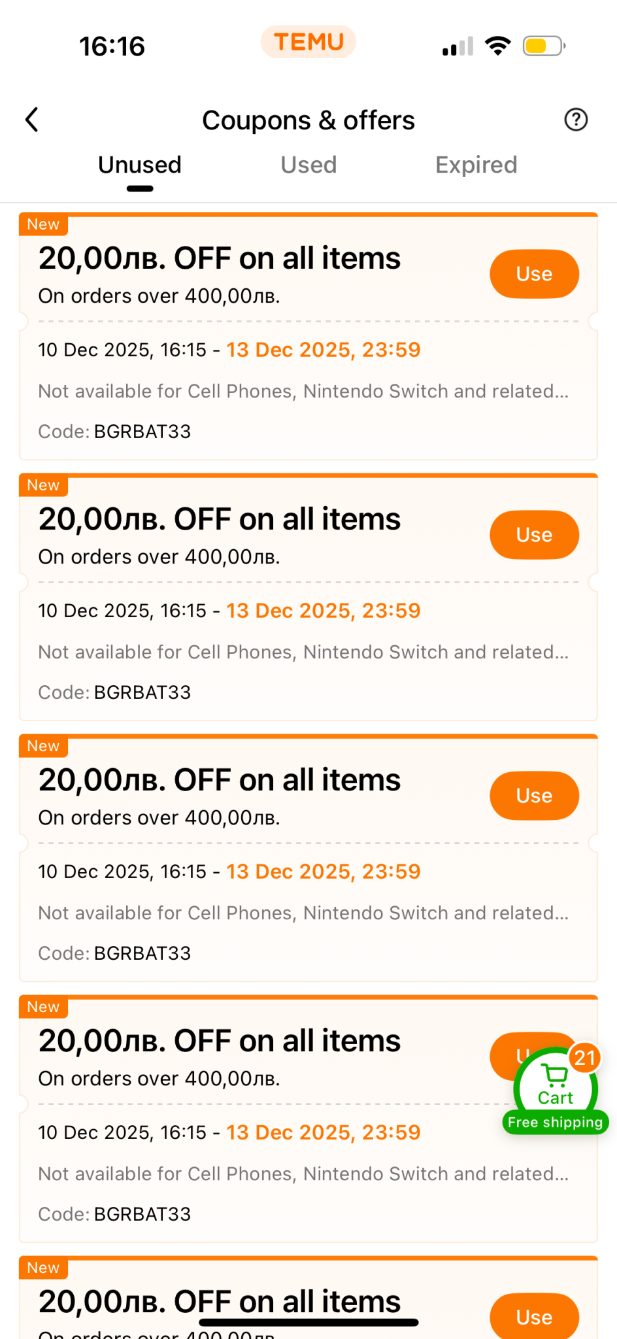The image size is (617, 1339).
Task: Tap the battery status icon
Action: pos(543,46)
